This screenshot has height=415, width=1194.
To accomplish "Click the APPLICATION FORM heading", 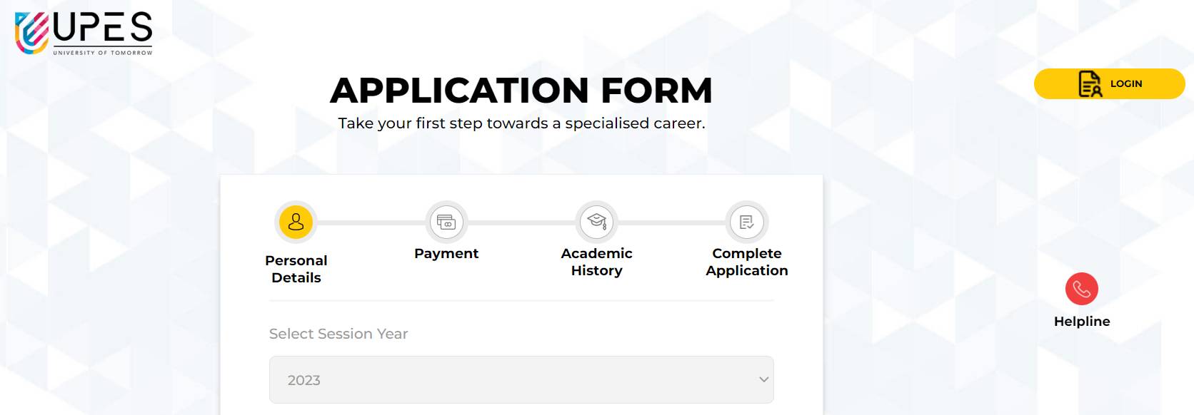I will (521, 89).
